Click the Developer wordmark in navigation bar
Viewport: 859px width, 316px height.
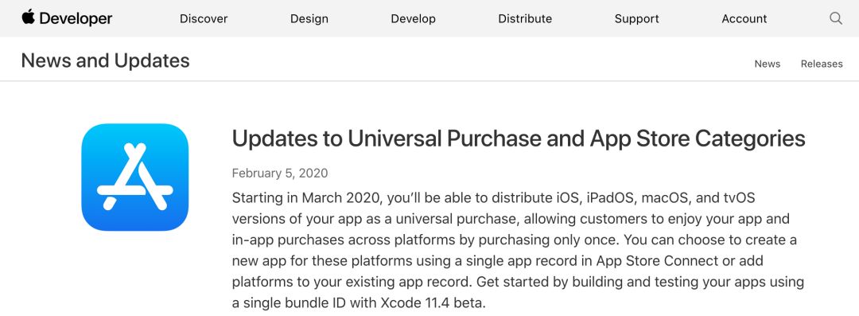pos(76,18)
